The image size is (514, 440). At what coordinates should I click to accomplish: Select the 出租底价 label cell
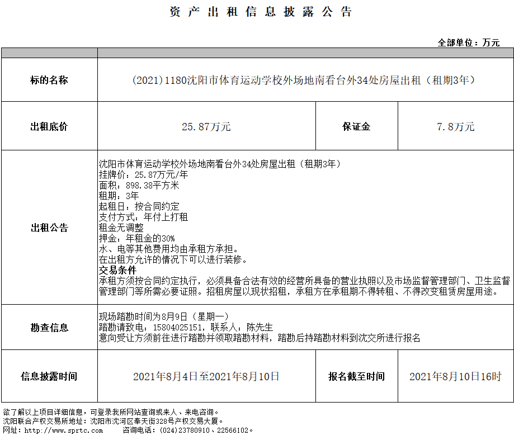49,126
